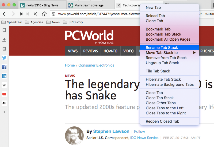Open the VIDEO navigation item
Screen dimensions: 214x147
point(128,51)
